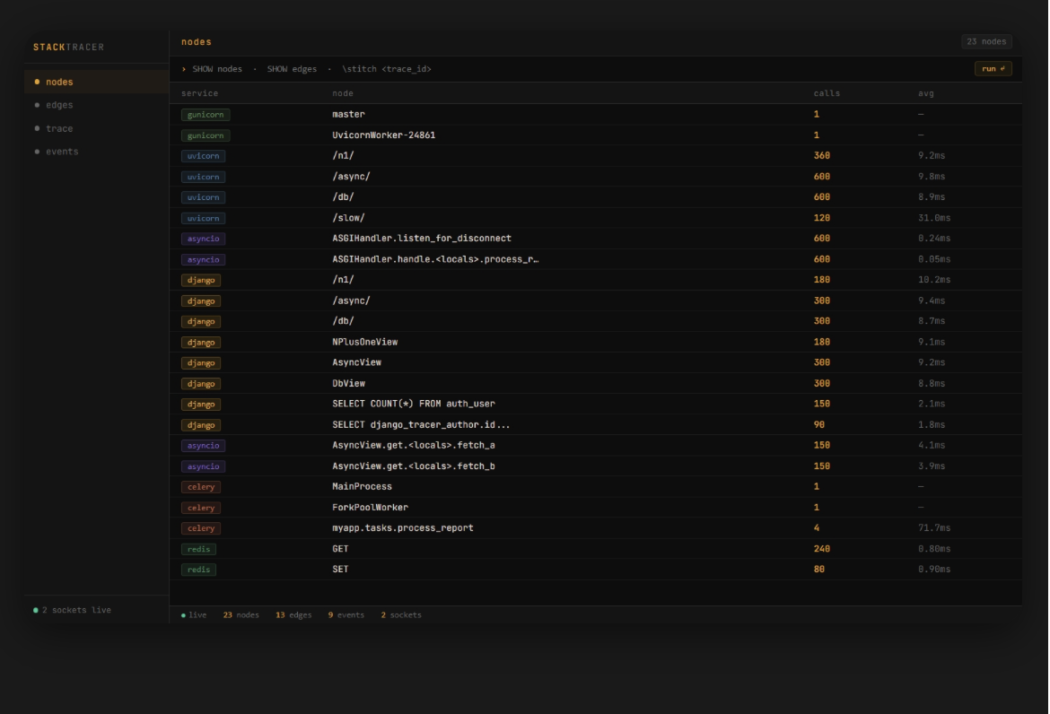Sort by the node column header
Image resolution: width=1050 pixels, height=714 pixels.
point(343,93)
